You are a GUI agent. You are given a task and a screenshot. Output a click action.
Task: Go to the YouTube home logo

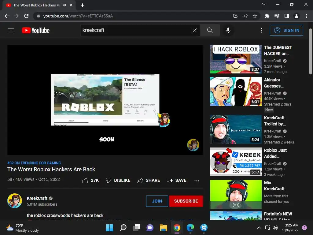[x=36, y=30]
